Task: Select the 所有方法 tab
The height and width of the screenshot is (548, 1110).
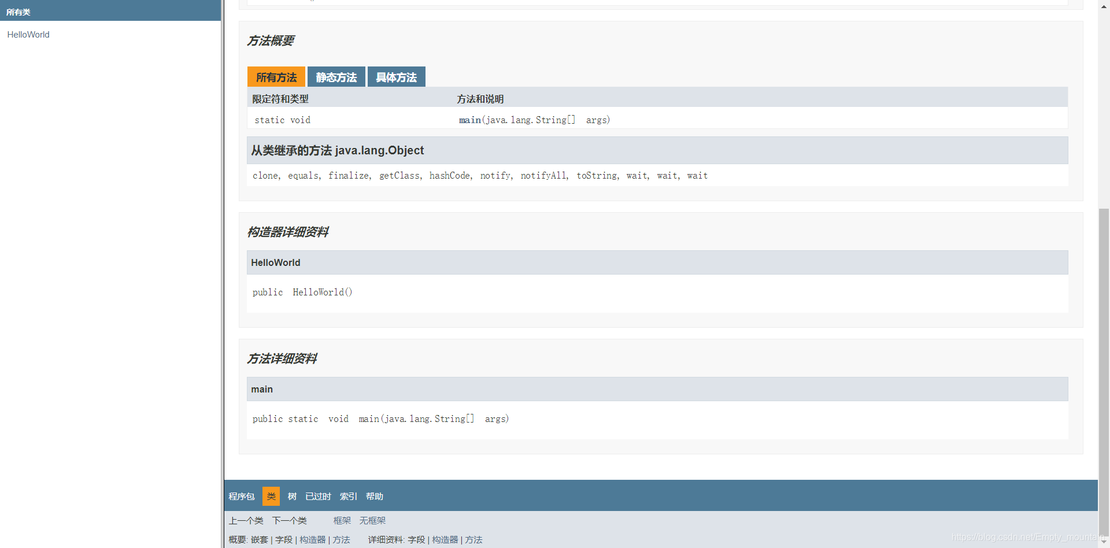Action: 276,77
